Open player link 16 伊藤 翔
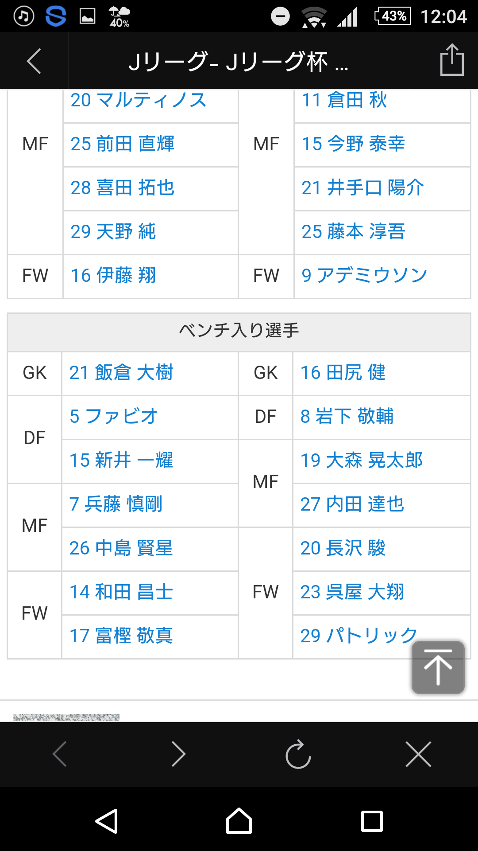The height and width of the screenshot is (851, 478). click(113, 276)
